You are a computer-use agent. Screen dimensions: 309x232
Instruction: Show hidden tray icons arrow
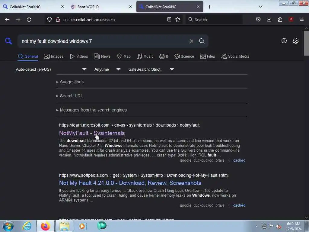256,226
